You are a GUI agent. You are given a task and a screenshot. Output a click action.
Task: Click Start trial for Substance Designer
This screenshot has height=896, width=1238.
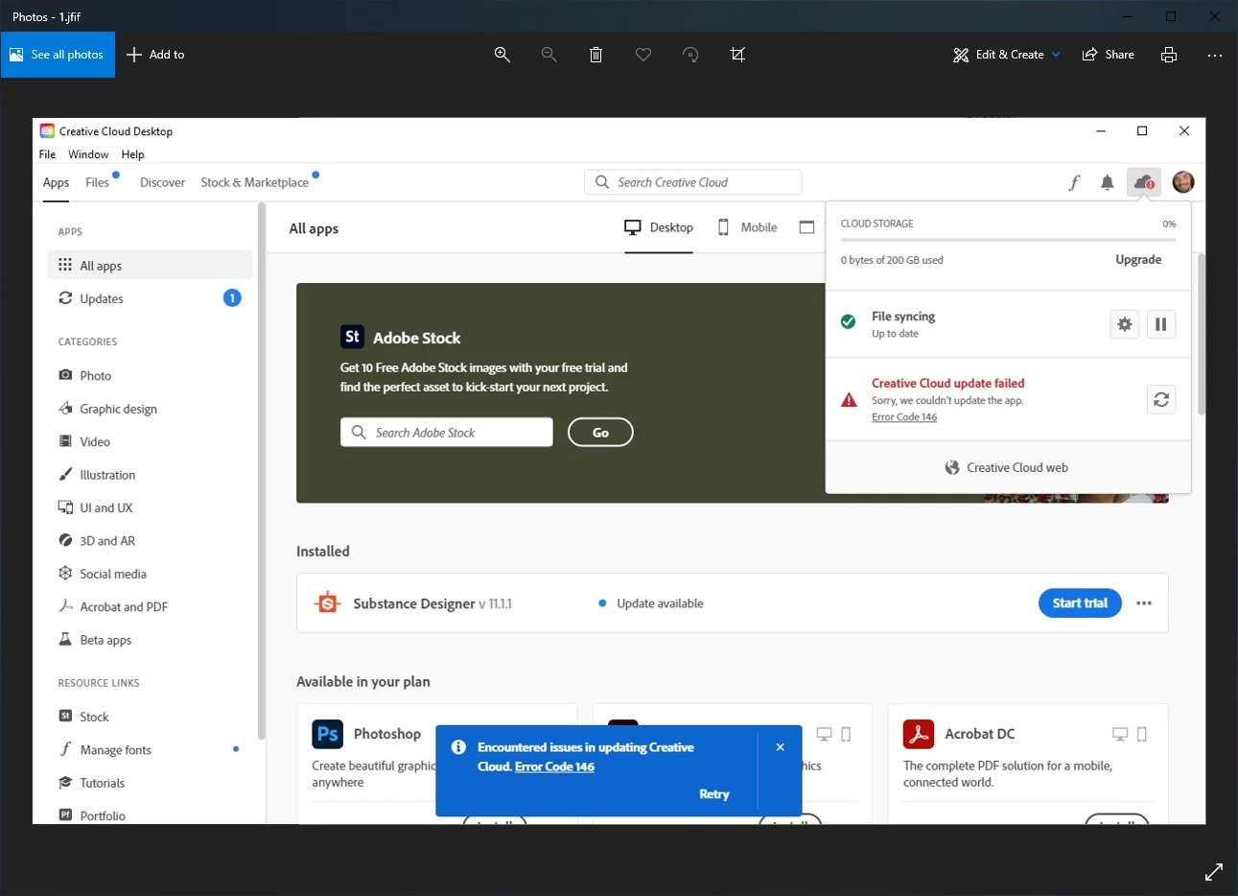point(1080,603)
